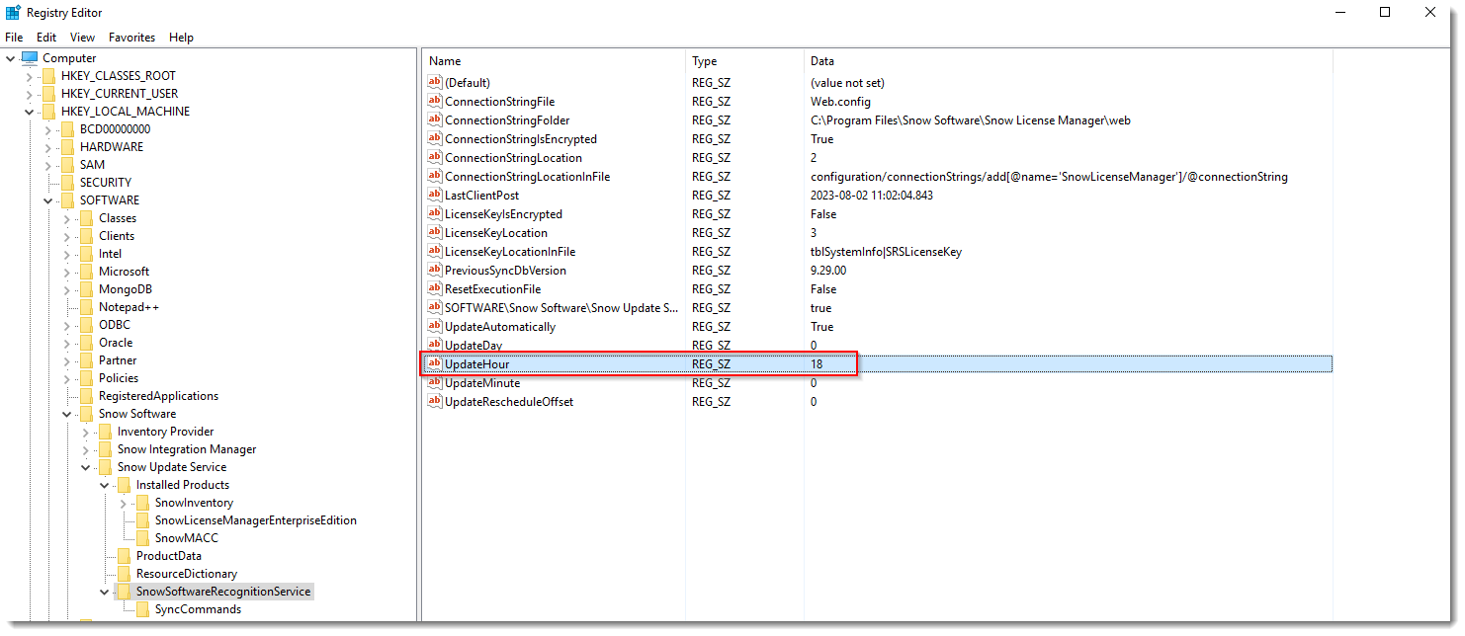Select the LicenseKeyIsEncrypted value name
This screenshot has width=1465, height=636.
tap(503, 214)
